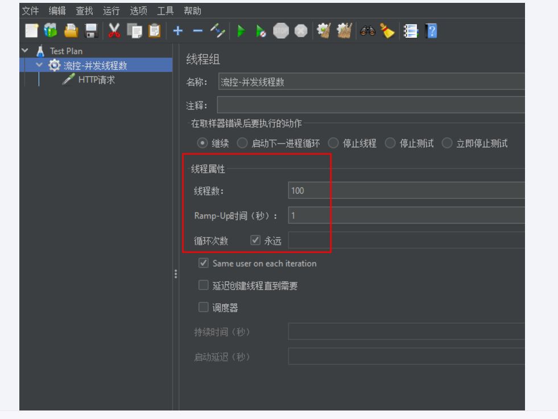Open the 查找 menu
558x419 pixels.
pyautogui.click(x=84, y=11)
